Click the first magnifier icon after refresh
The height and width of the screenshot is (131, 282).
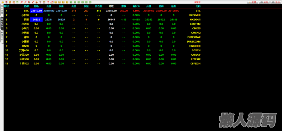[x=21, y=2]
